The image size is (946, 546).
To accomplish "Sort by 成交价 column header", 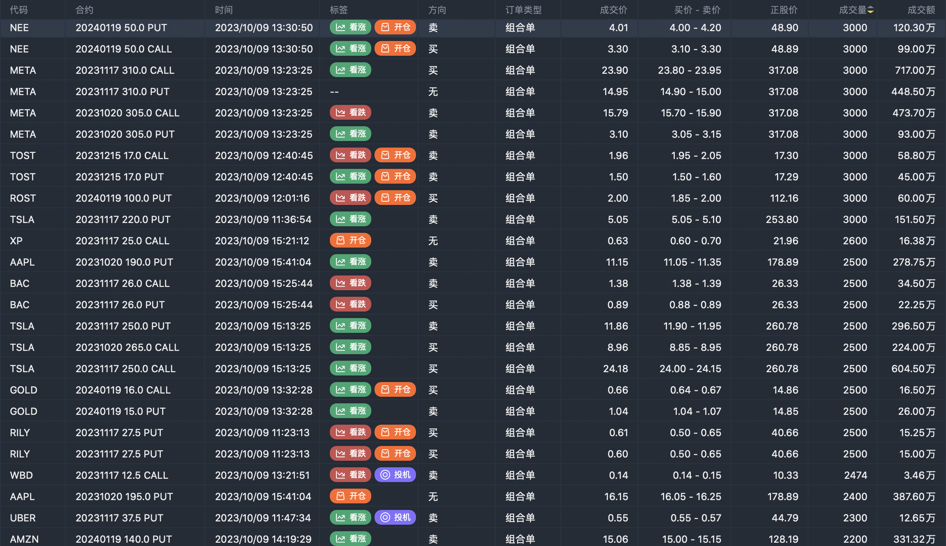I will point(613,10).
